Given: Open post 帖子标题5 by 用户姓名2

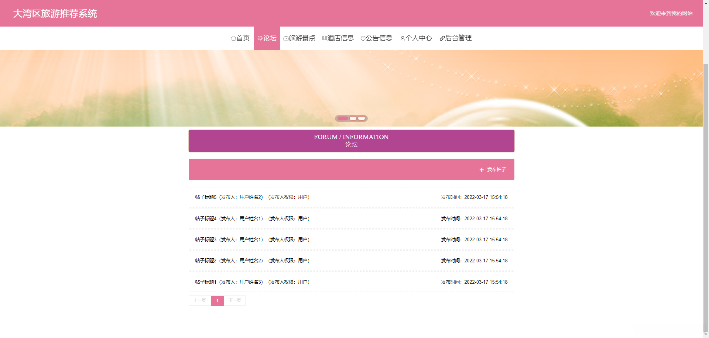Looking at the screenshot, I should pyautogui.click(x=252, y=197).
